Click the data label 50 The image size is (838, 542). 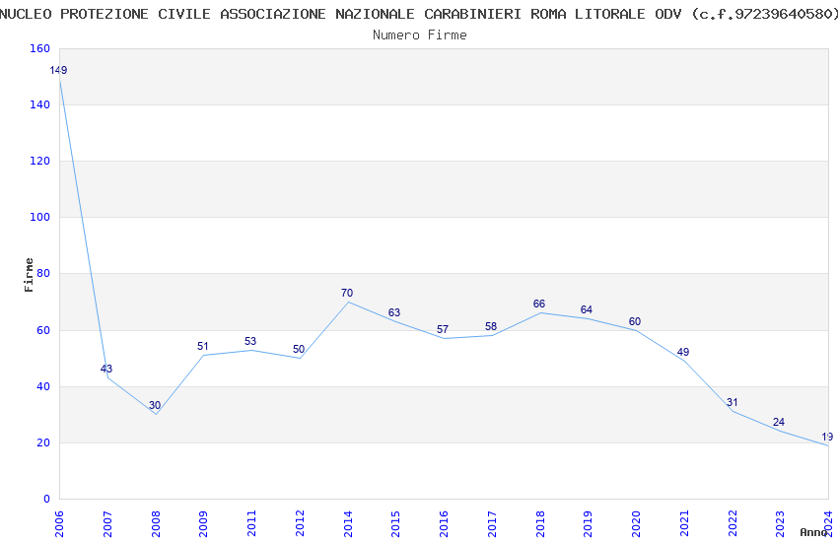(x=298, y=349)
